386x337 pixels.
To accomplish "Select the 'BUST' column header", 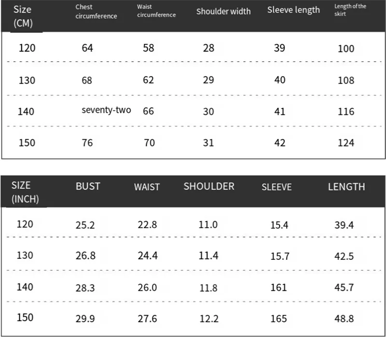I will [x=88, y=187].
